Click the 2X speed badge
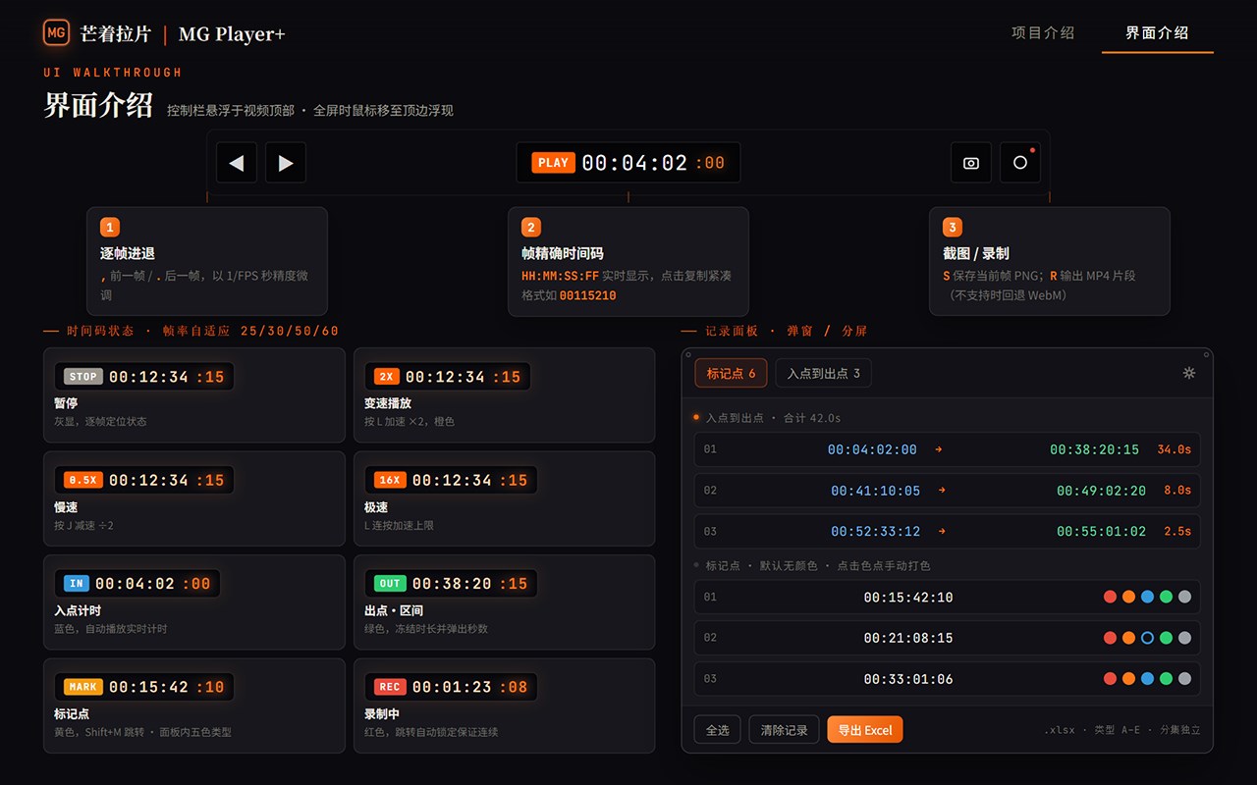This screenshot has height=785, width=1257. 387,376
